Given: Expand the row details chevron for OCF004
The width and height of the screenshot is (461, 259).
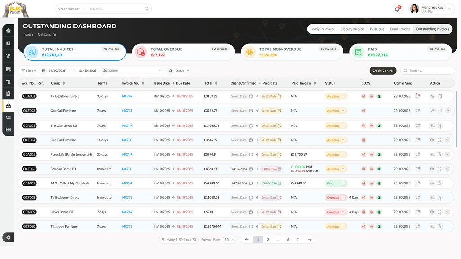Looking at the screenshot, I should (447, 140).
